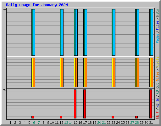The width and height of the screenshot is (161, 126).
Task: Click the "Hits" legend label
Action: (157, 13)
